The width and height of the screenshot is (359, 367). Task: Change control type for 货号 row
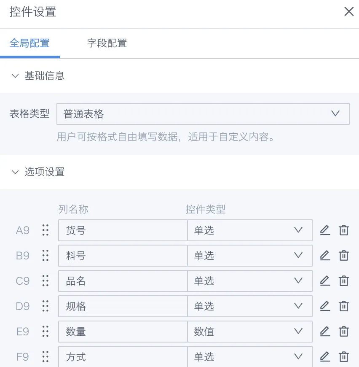tap(250, 230)
